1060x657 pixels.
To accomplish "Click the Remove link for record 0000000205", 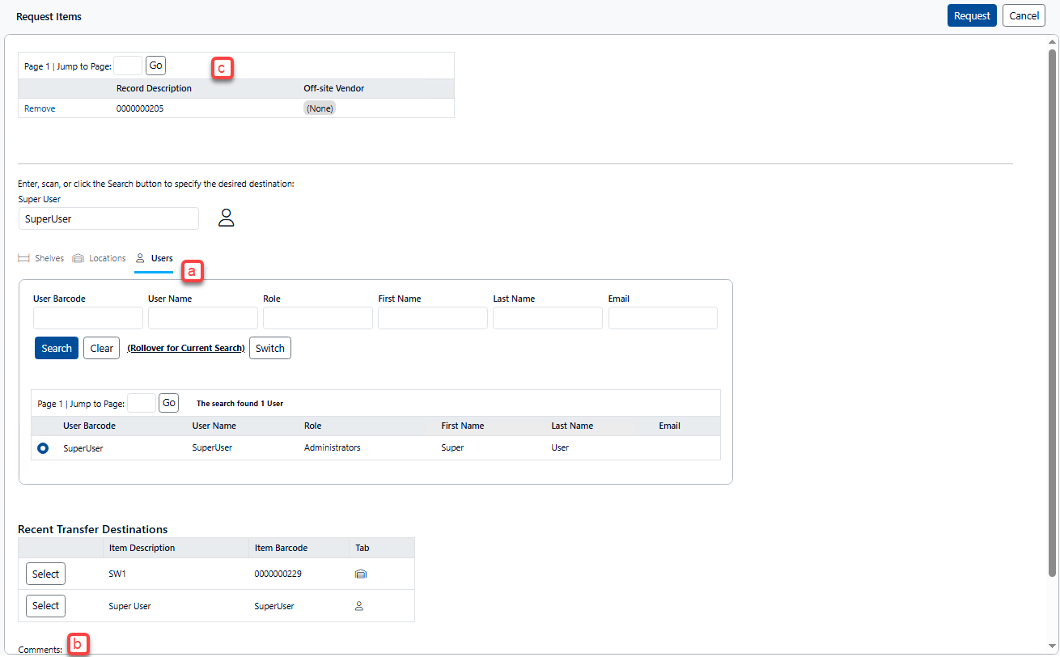I will [x=40, y=108].
